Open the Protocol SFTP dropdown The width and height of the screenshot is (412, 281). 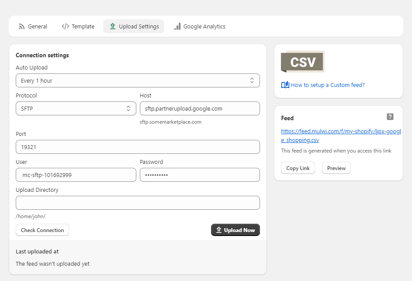(x=76, y=108)
